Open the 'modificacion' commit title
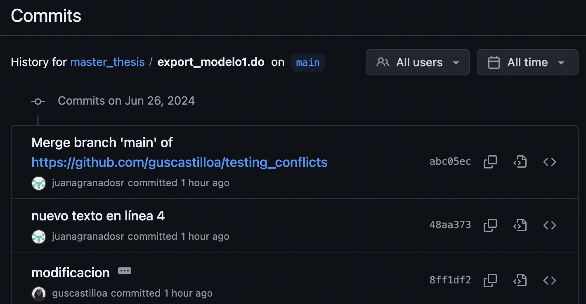 click(x=71, y=273)
